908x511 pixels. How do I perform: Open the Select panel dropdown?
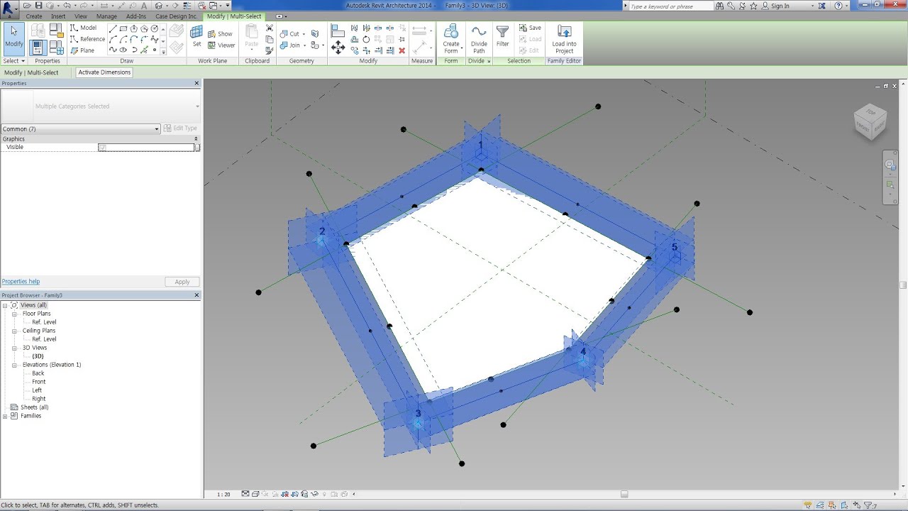(x=14, y=61)
